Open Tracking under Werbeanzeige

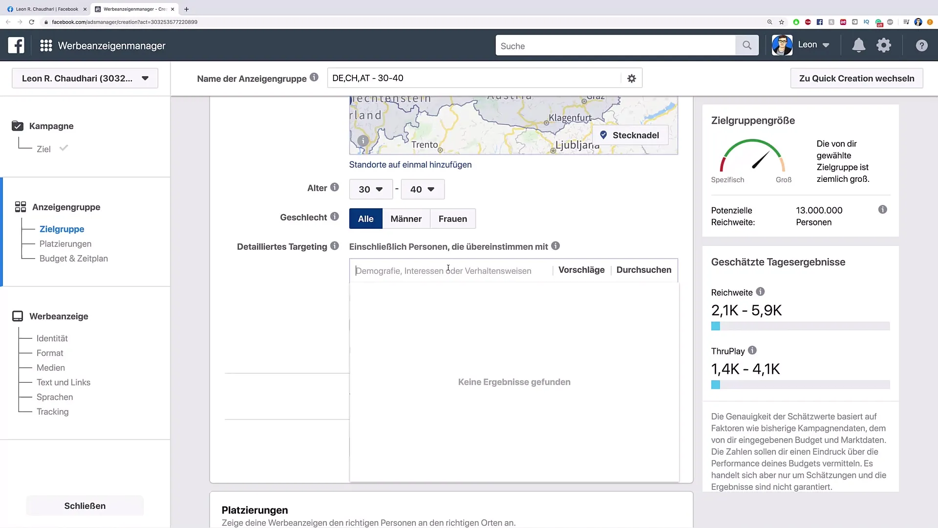[x=53, y=412]
